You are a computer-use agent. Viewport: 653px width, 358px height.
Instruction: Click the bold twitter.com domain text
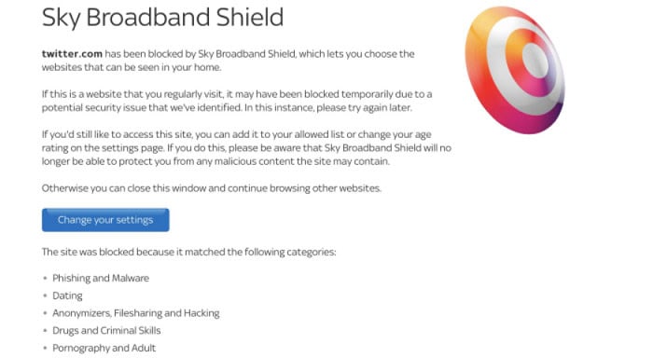(x=72, y=54)
